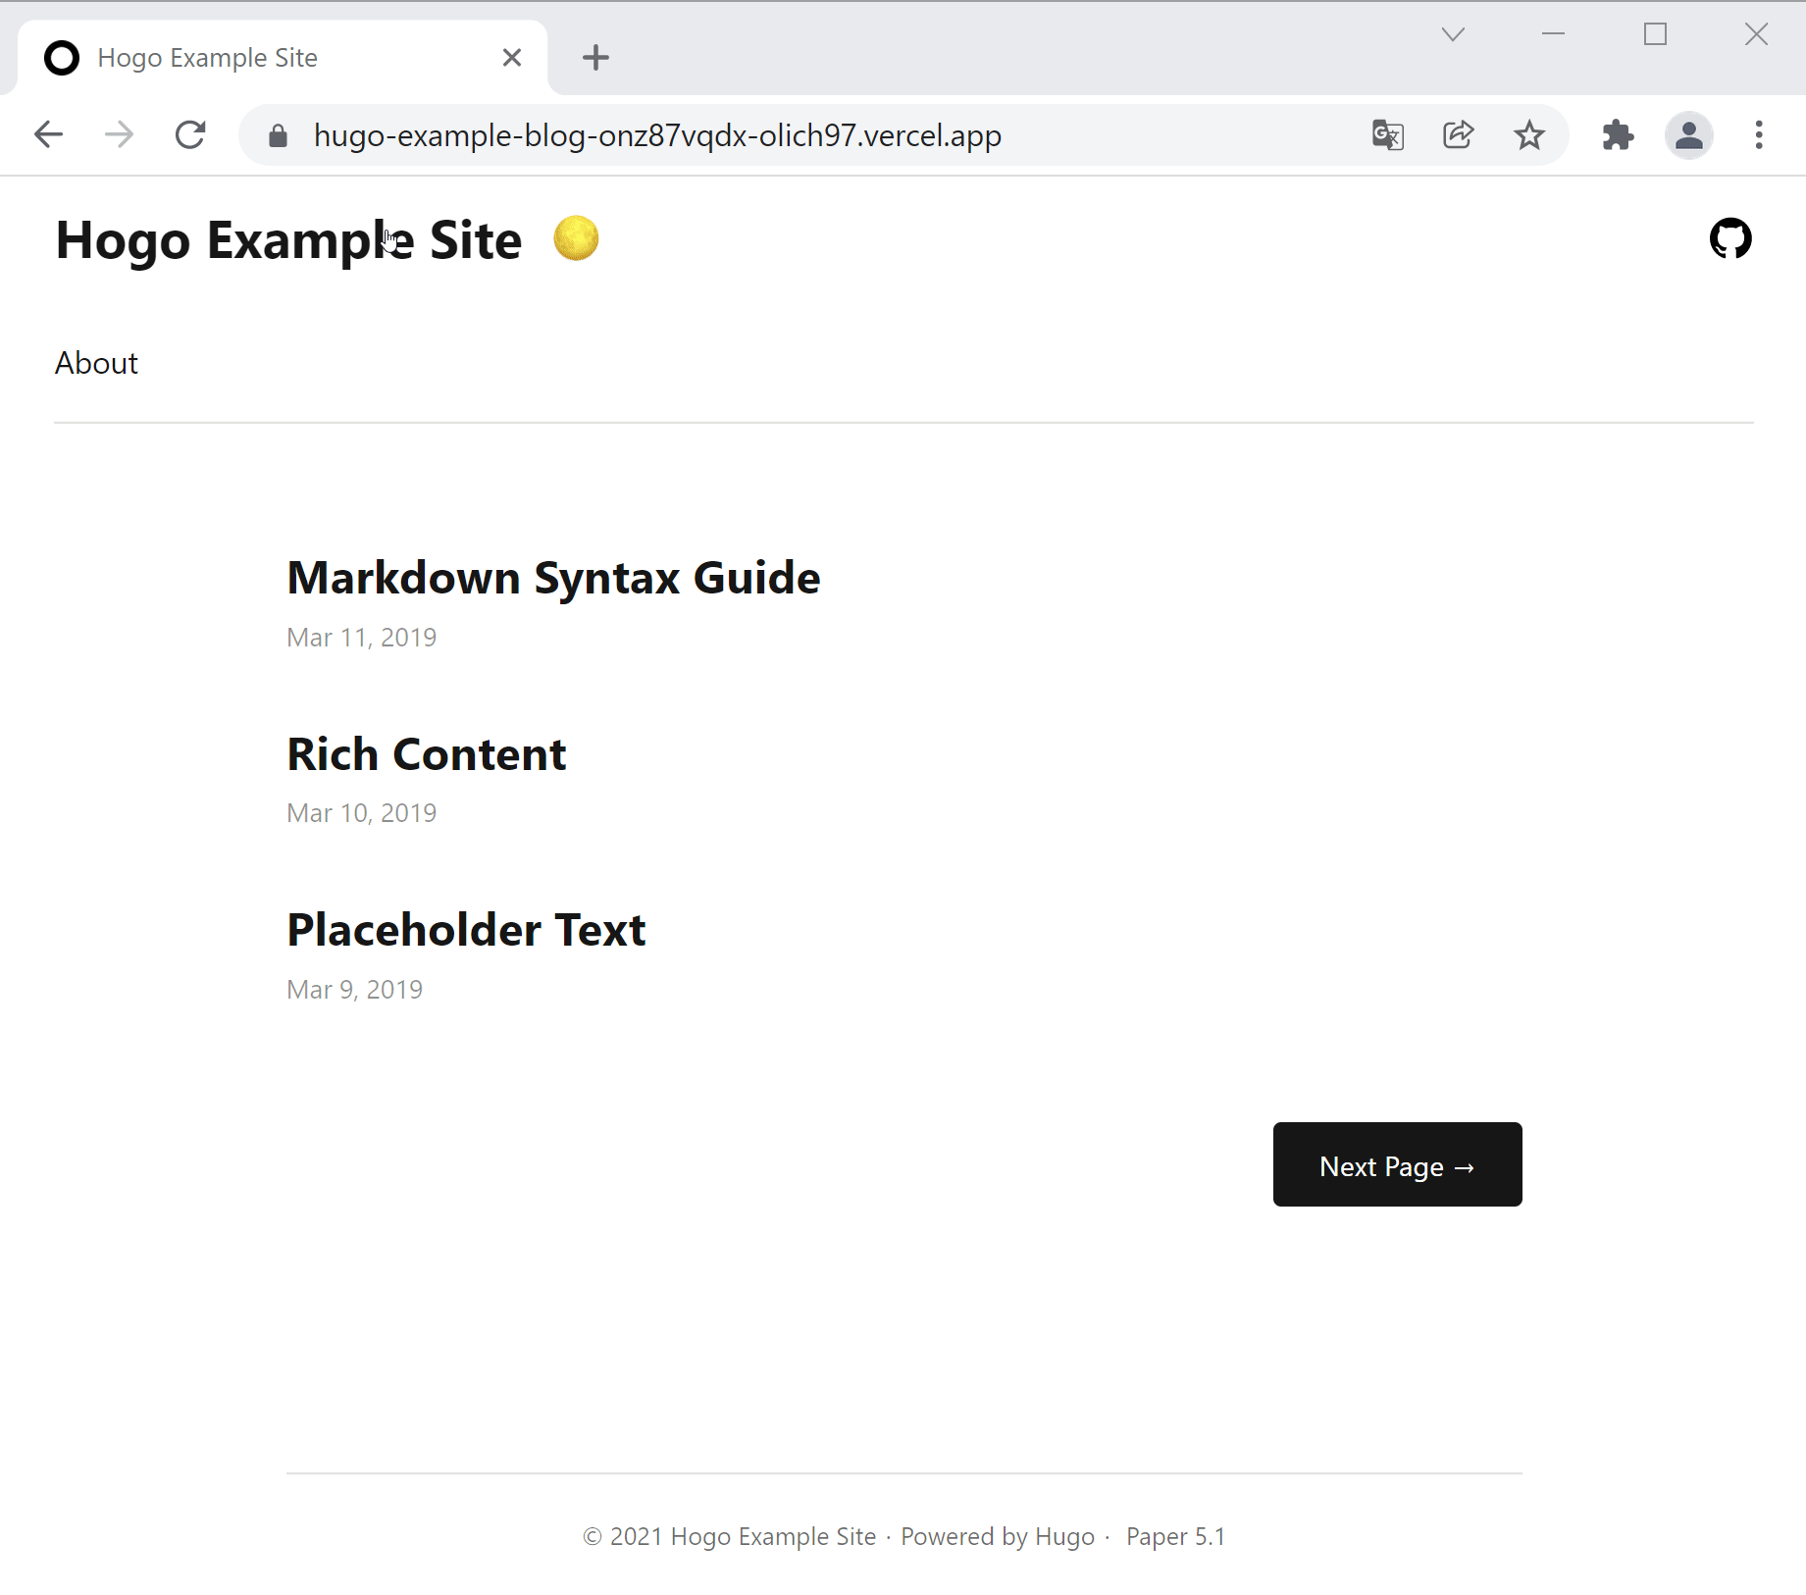This screenshot has height=1595, width=1806.
Task: Click the browser back arrow
Action: 48,134
